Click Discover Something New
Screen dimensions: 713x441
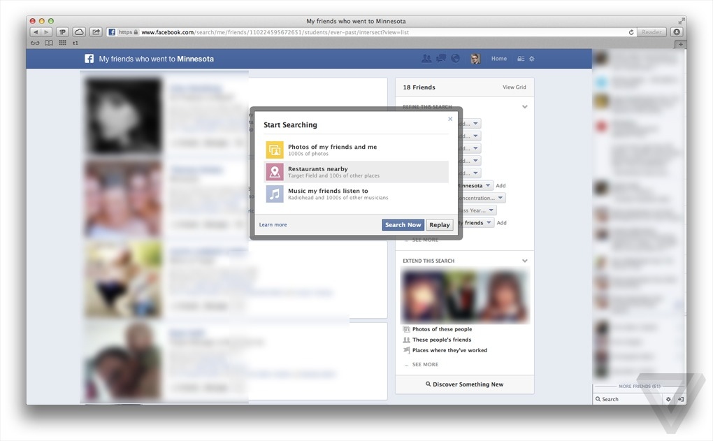[464, 384]
